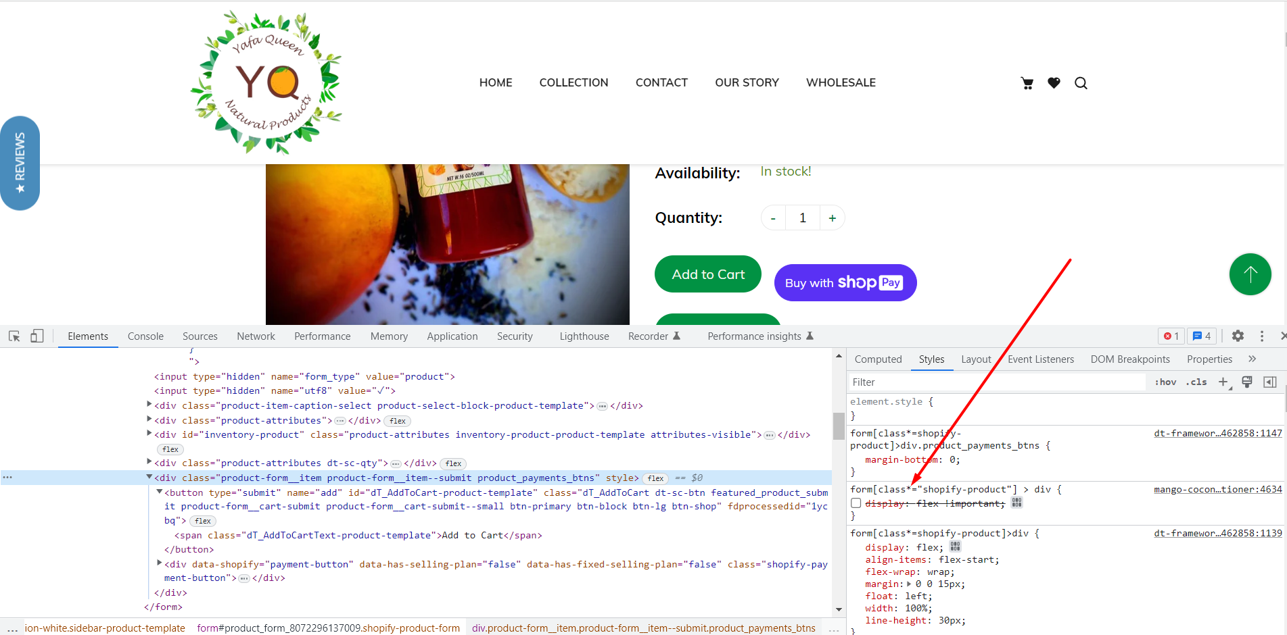
Task: Toggle the device toolbar icon
Action: [37, 336]
